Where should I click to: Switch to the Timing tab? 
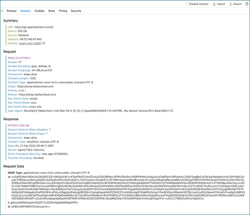[x=63, y=11]
